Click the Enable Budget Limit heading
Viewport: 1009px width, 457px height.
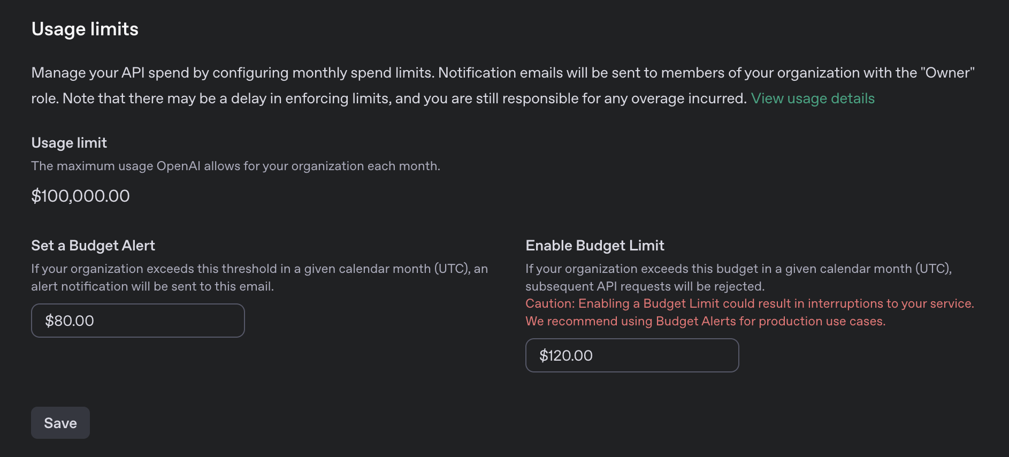point(594,246)
